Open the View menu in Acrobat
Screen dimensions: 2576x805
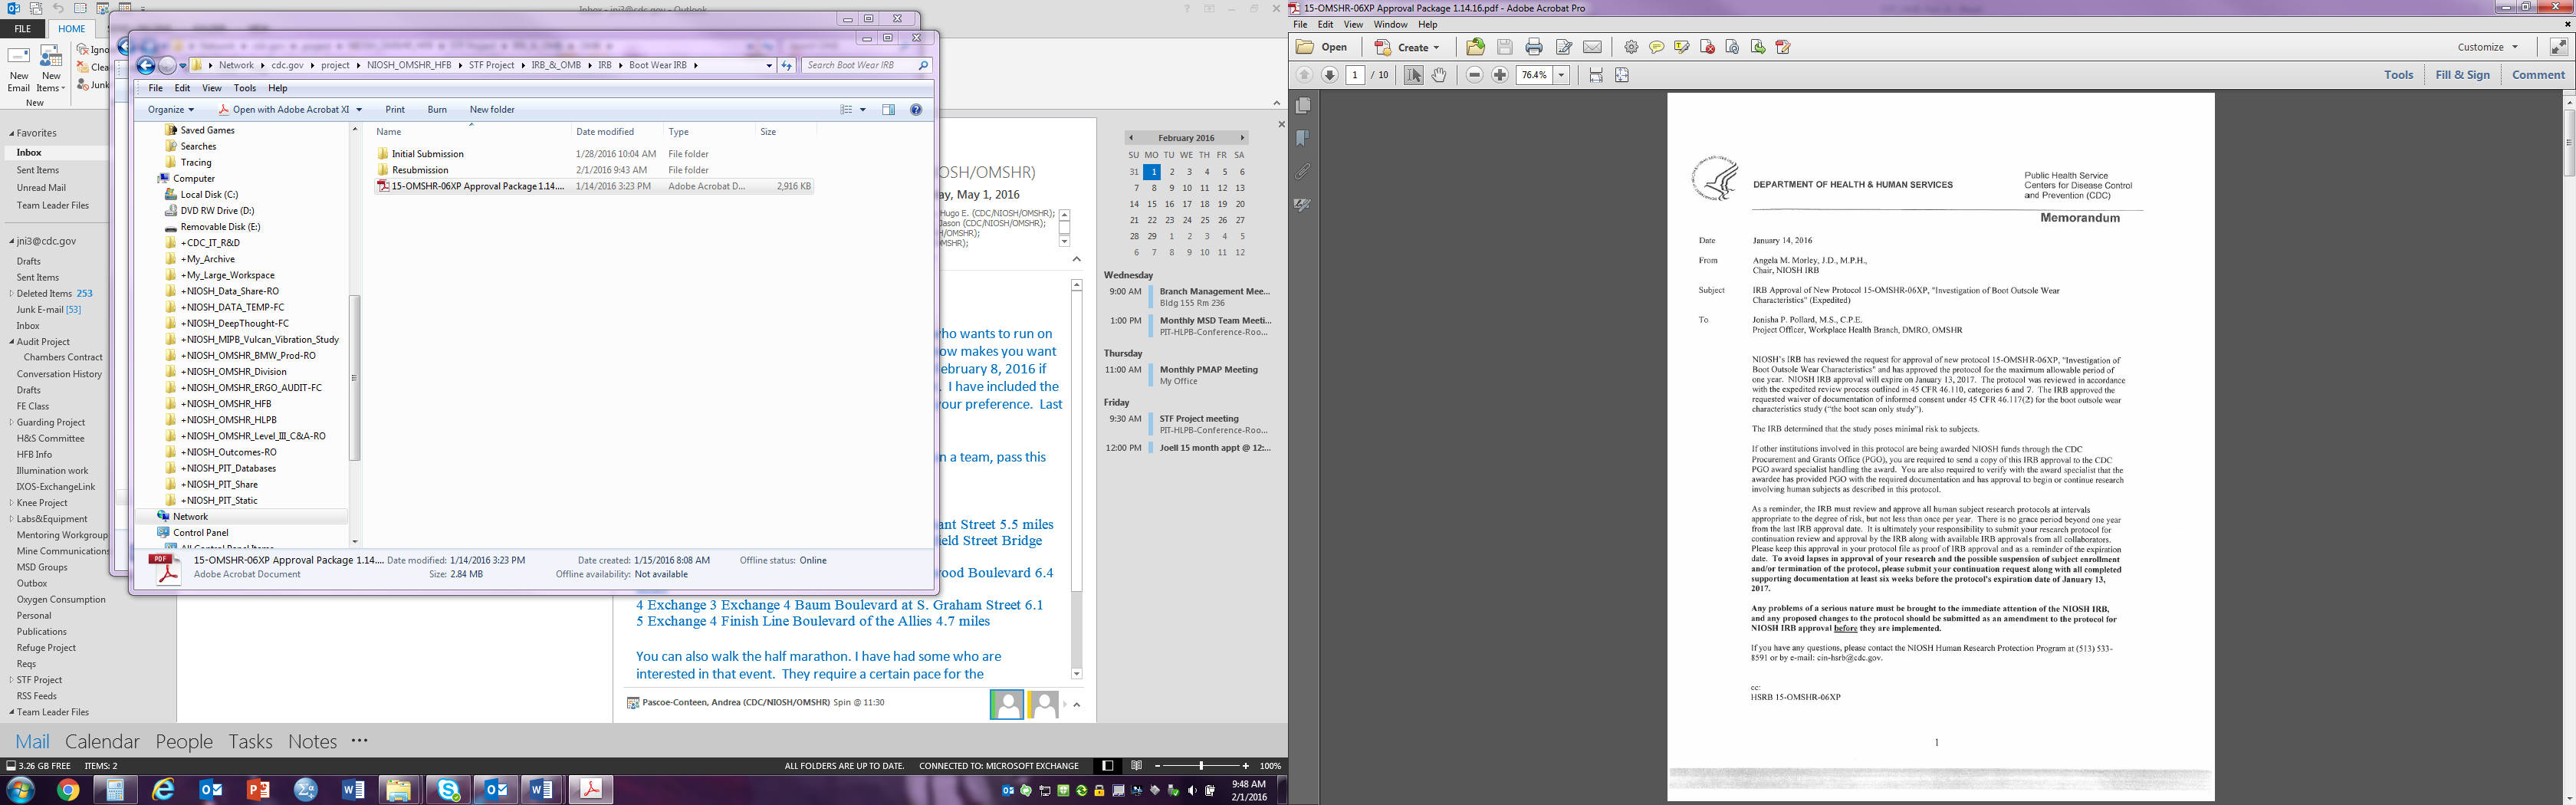[x=1353, y=25]
